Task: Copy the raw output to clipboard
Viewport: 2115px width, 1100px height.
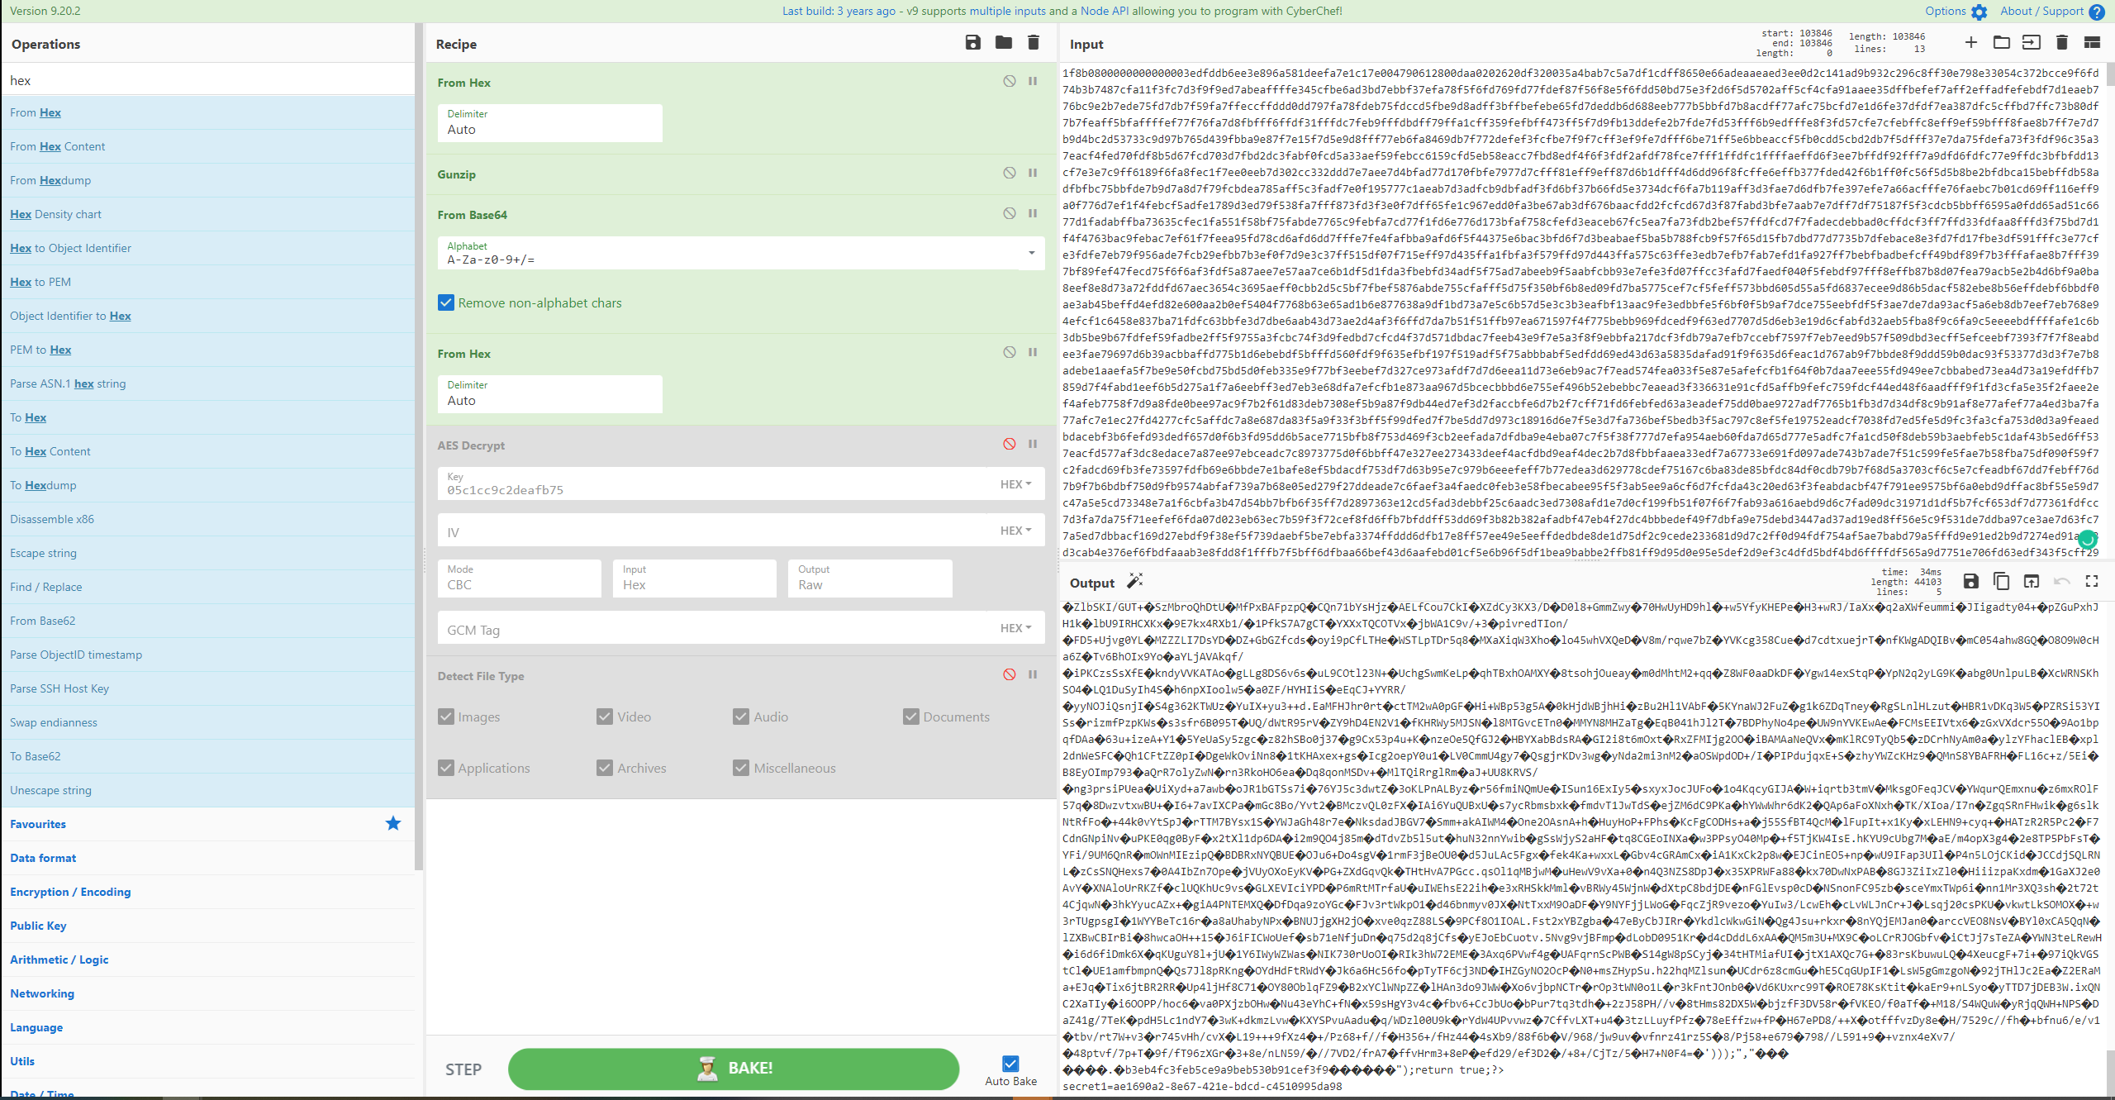Action: pos(2001,582)
